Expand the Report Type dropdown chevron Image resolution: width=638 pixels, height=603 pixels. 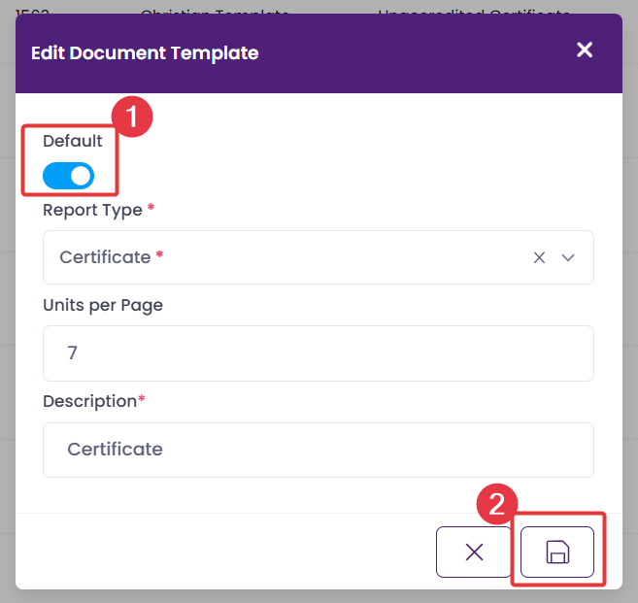coord(569,257)
